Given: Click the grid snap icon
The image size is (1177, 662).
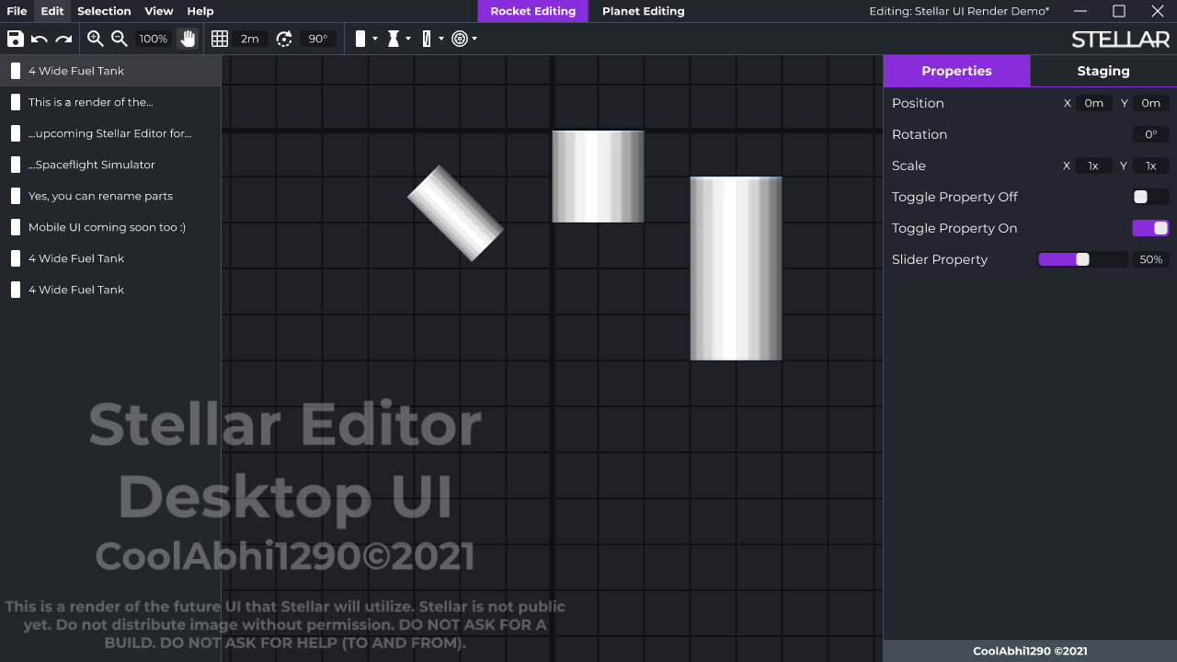Looking at the screenshot, I should coord(220,39).
